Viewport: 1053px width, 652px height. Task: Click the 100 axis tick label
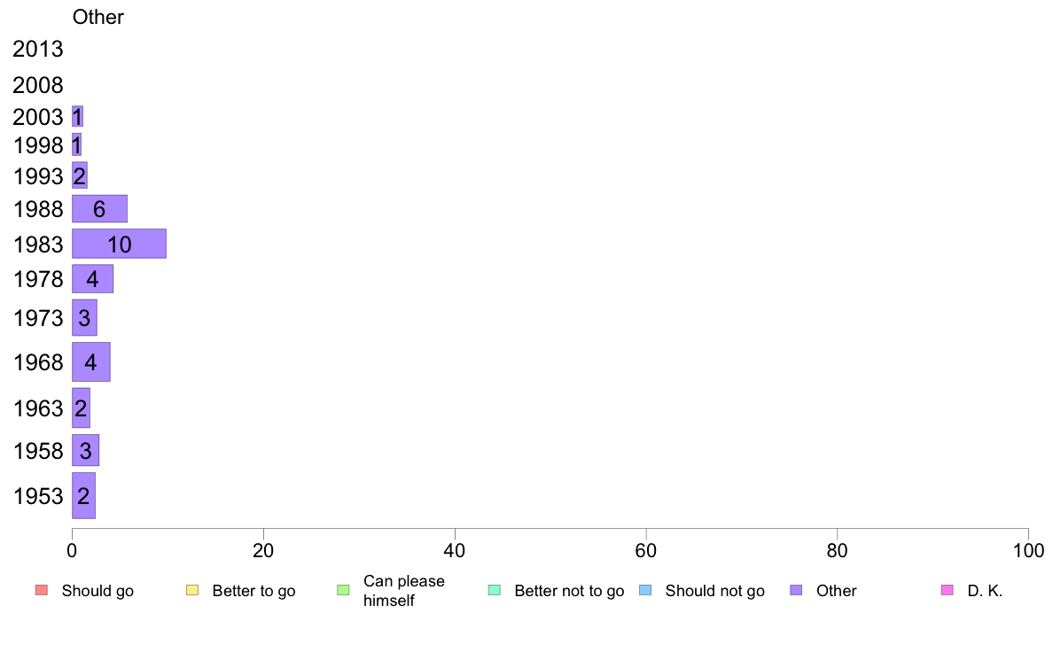(1028, 551)
